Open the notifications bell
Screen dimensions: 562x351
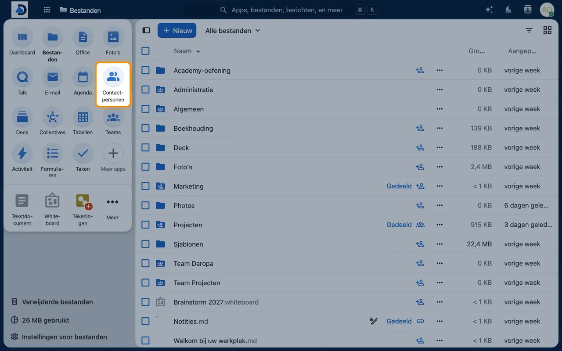pos(508,10)
